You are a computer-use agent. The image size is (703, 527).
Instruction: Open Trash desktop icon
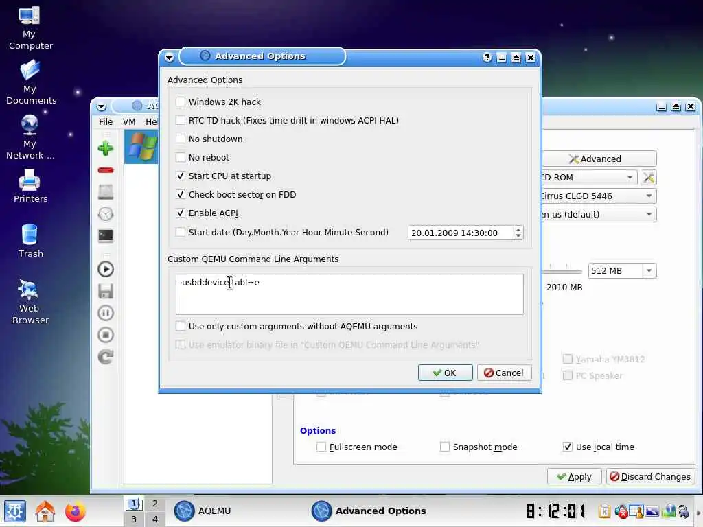coord(30,241)
